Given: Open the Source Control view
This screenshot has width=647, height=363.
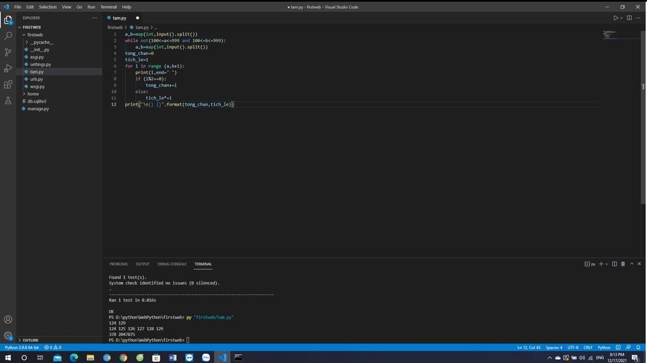Looking at the screenshot, I should [x=8, y=52].
